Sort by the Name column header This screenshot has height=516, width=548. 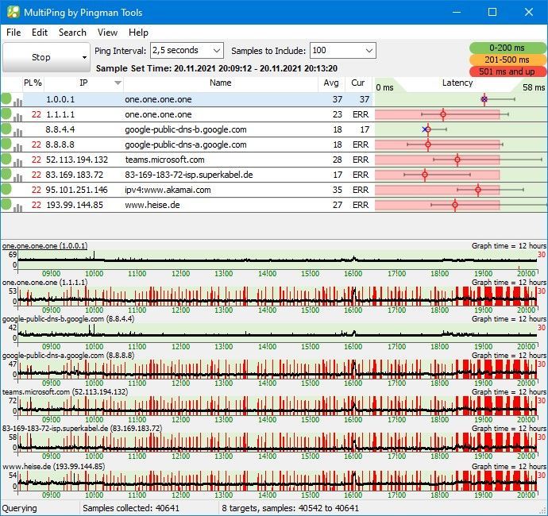(221, 83)
